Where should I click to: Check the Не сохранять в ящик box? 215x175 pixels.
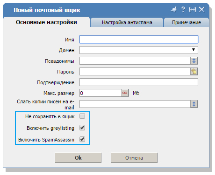pos(82,116)
